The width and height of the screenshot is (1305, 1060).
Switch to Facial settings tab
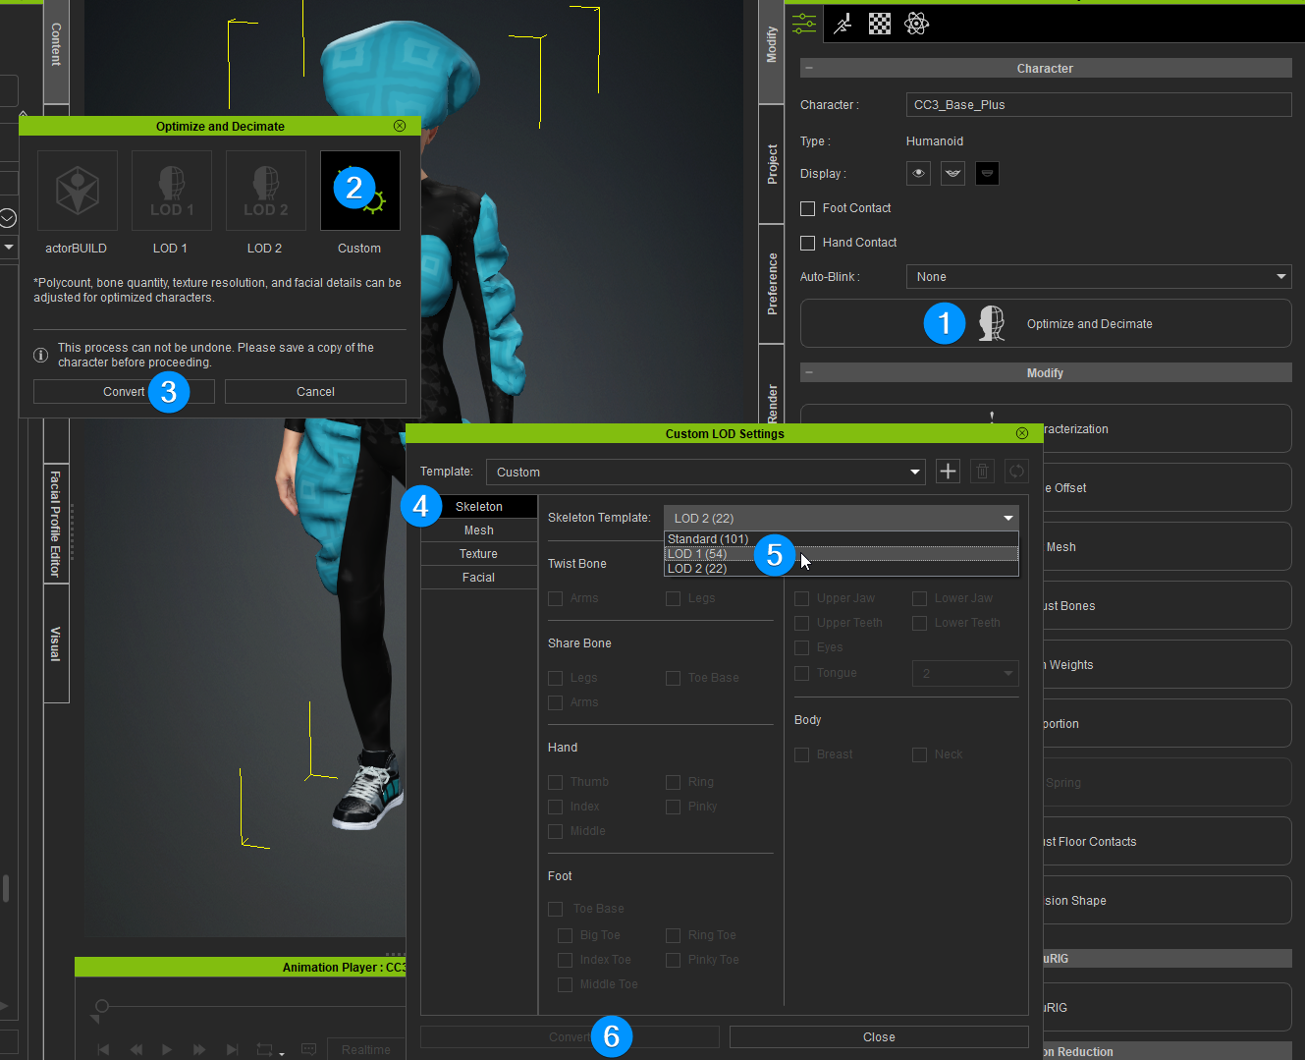[x=478, y=578]
